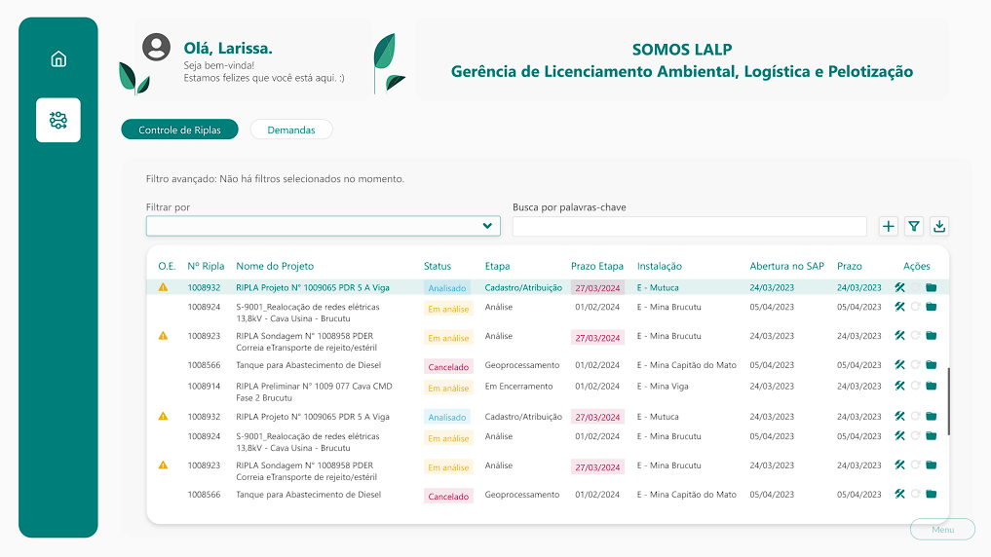Select the workflow settings icon in sidebar

tap(58, 120)
